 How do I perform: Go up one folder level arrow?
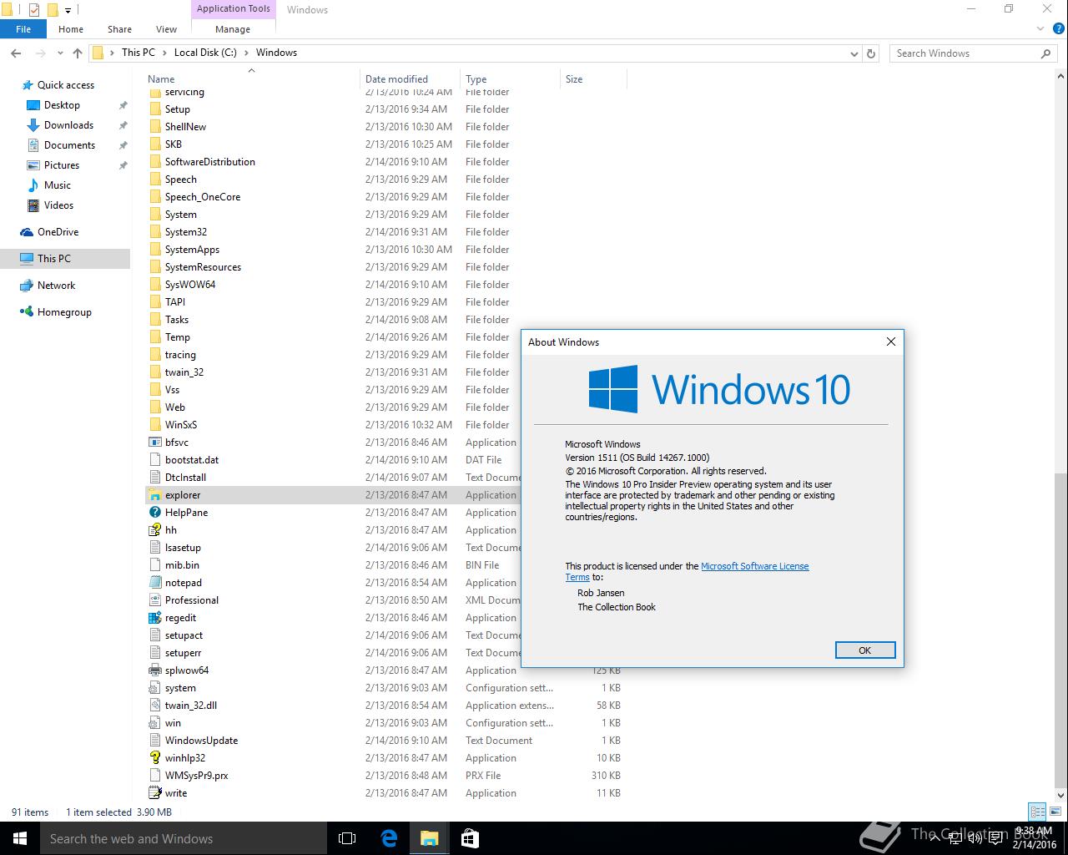[x=78, y=53]
